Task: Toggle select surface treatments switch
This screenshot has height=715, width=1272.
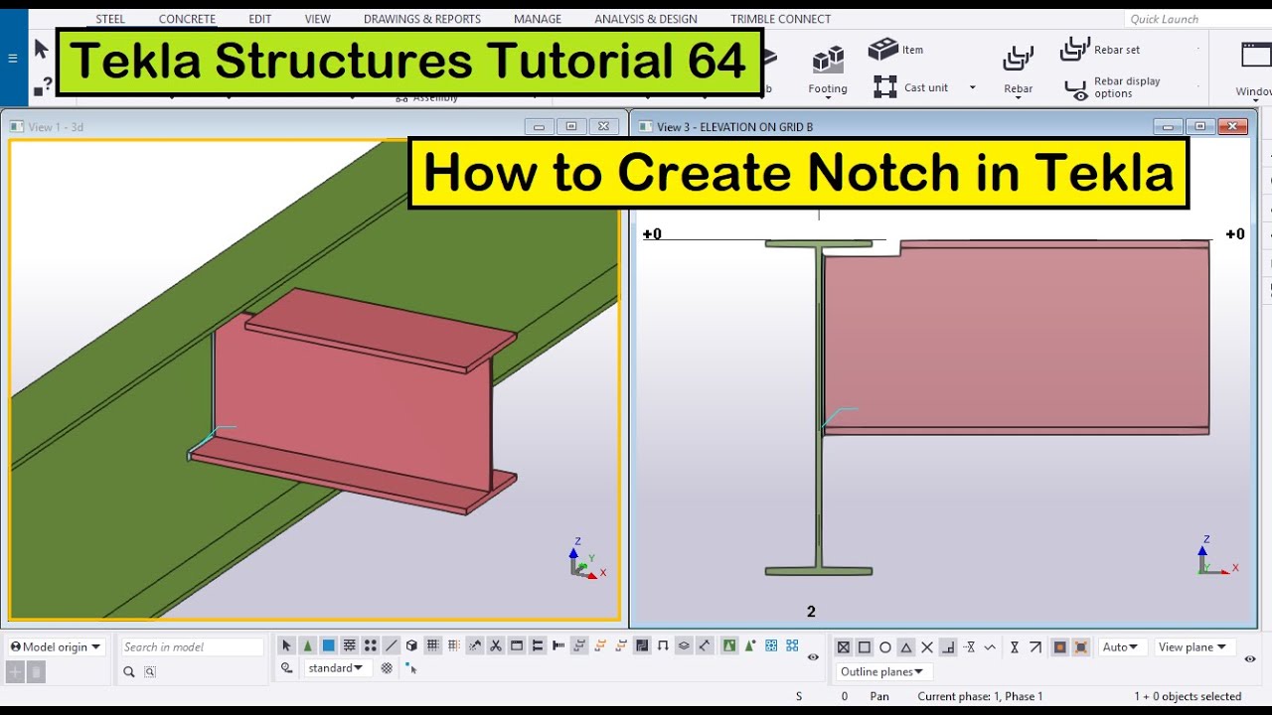Action: 349,646
